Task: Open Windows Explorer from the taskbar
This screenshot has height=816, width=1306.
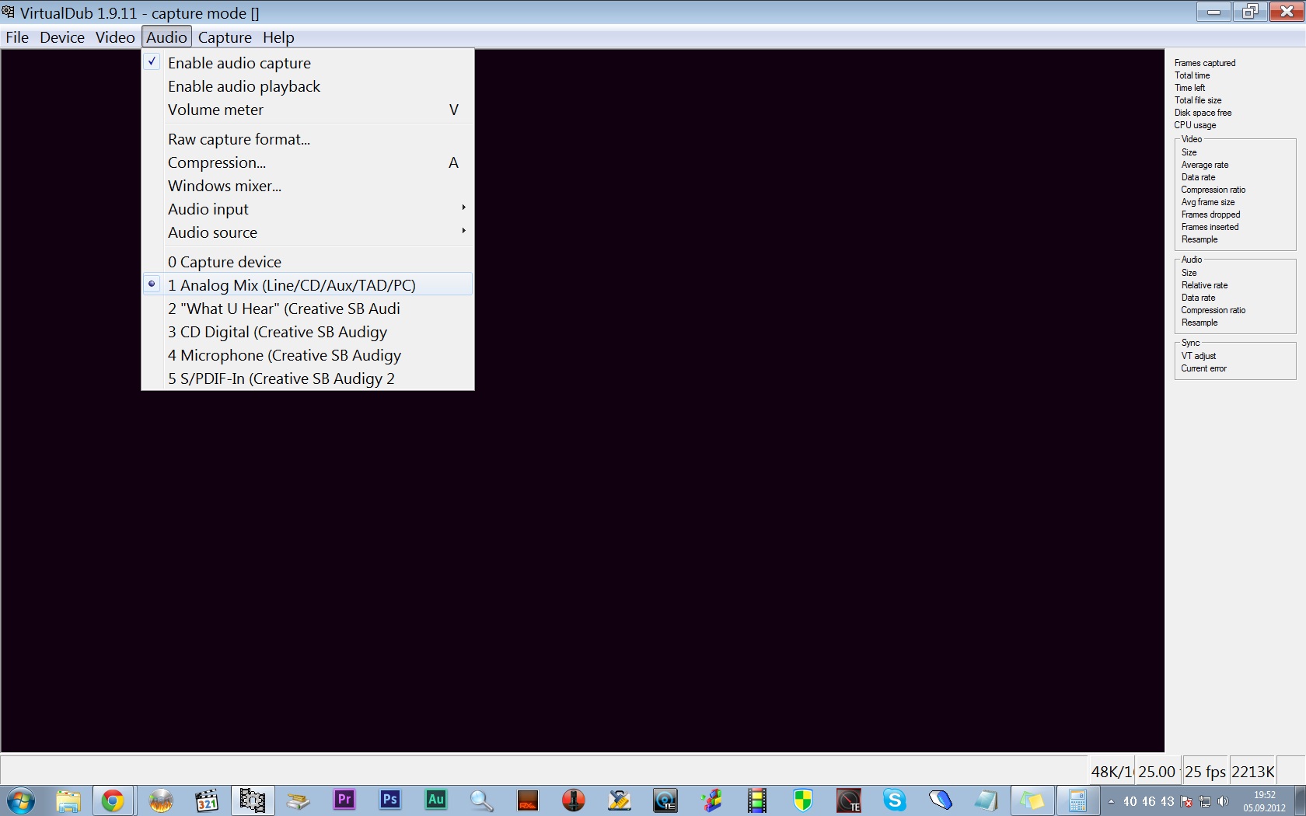Action: coord(68,800)
